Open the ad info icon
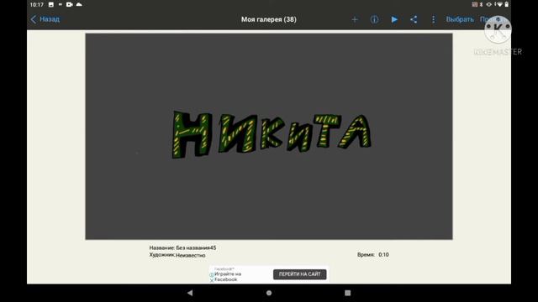This screenshot has width=538, height=302. (x=212, y=275)
